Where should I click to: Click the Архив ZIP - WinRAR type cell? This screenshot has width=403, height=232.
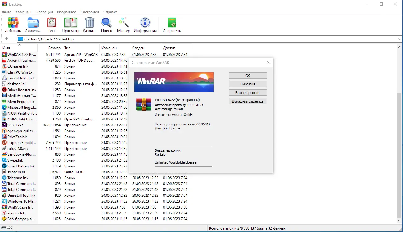coord(81,55)
